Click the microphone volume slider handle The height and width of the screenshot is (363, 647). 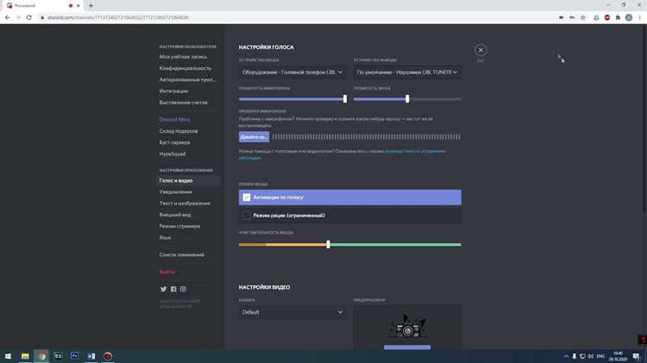point(345,99)
